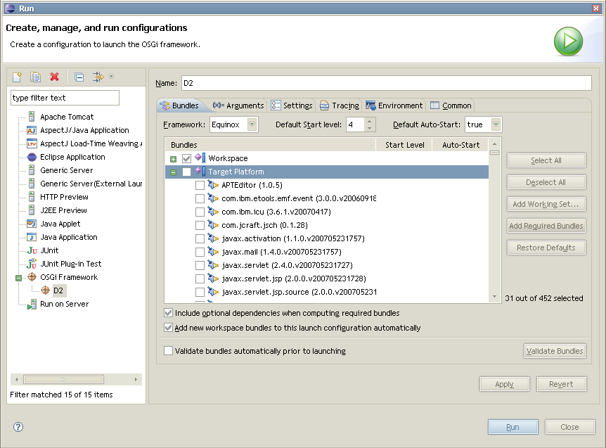Click the Java Application J icon
The height and width of the screenshot is (448, 606).
click(32, 237)
